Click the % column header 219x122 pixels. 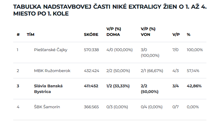(x=189, y=34)
